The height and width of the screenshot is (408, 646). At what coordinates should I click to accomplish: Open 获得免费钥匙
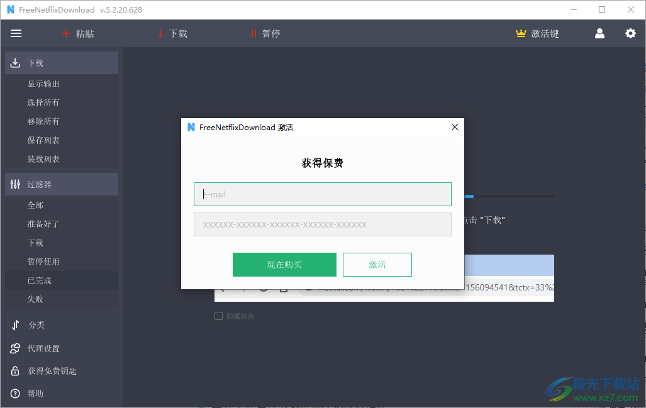(x=52, y=372)
